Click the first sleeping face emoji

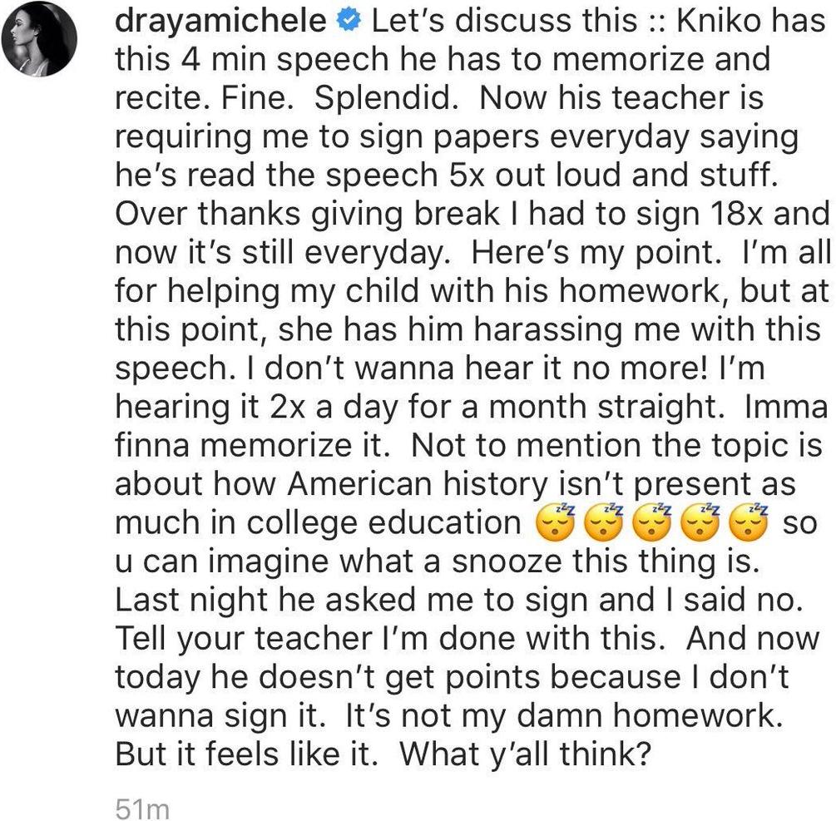pos(555,522)
